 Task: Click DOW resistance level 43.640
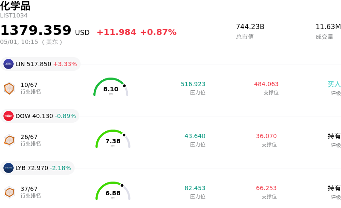coord(195,136)
